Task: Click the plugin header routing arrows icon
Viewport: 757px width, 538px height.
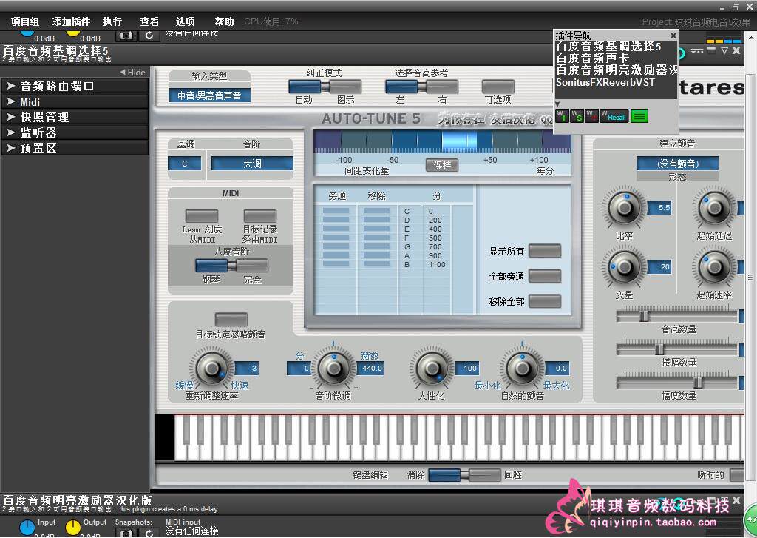Action: (697, 50)
